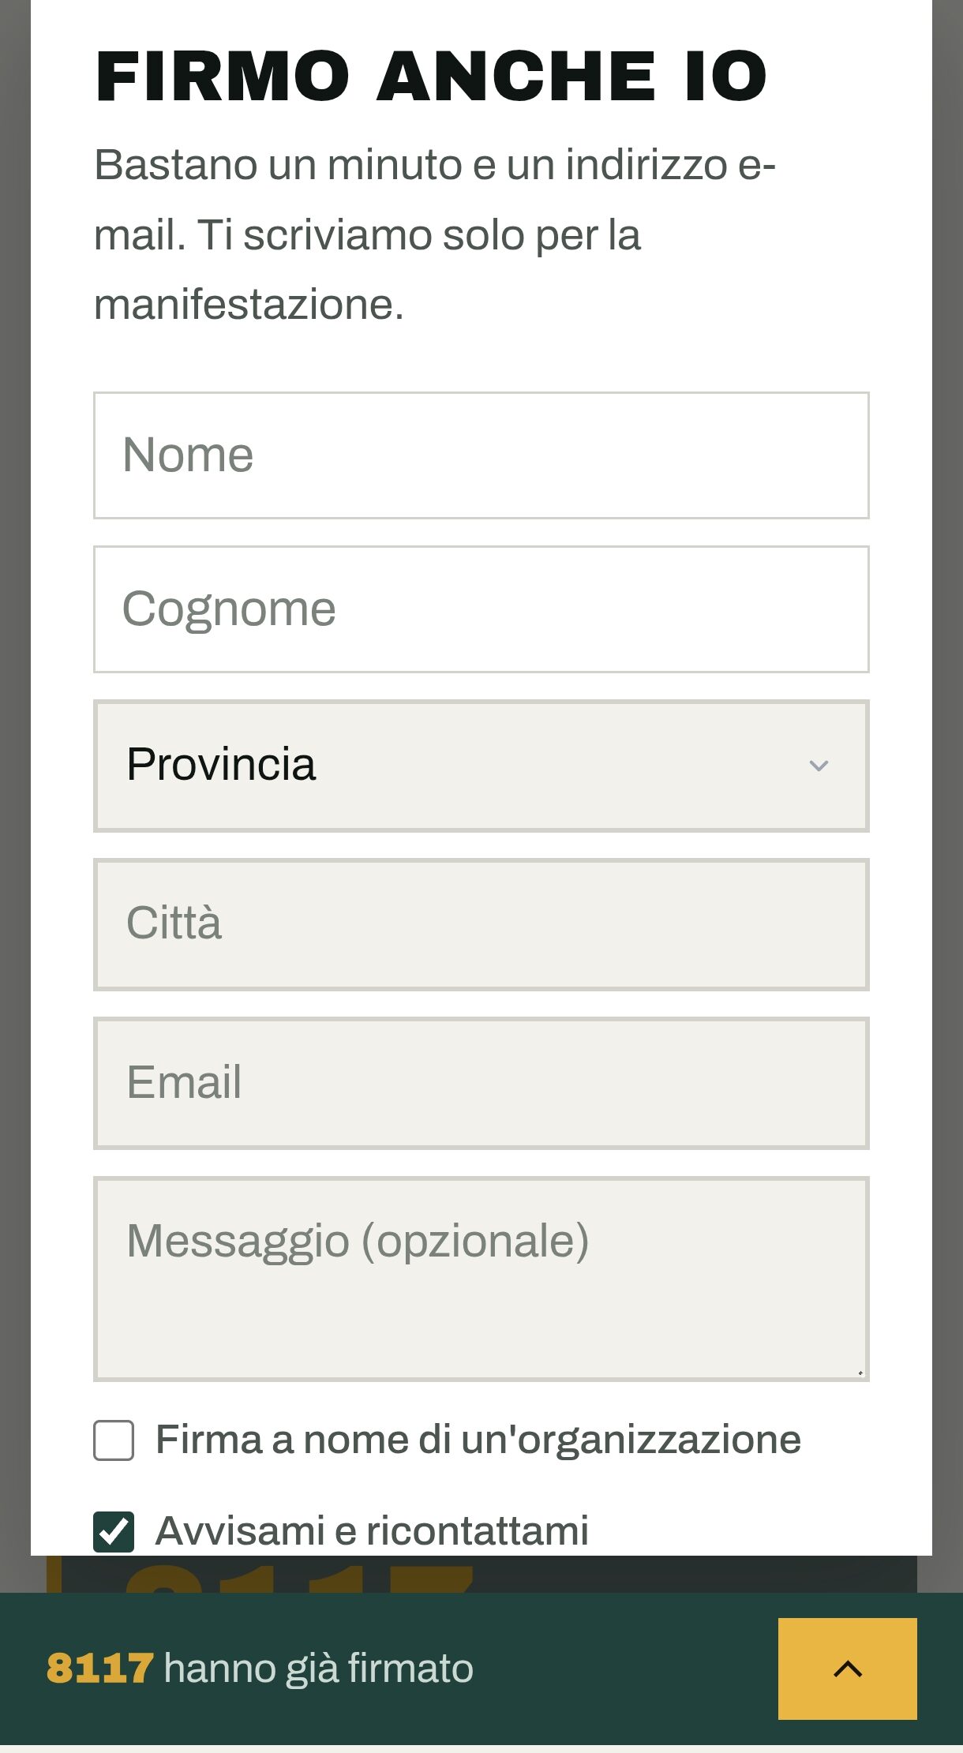This screenshot has height=1753, width=963.
Task: Click the resize grip of Messaggio box
Action: (860, 1373)
